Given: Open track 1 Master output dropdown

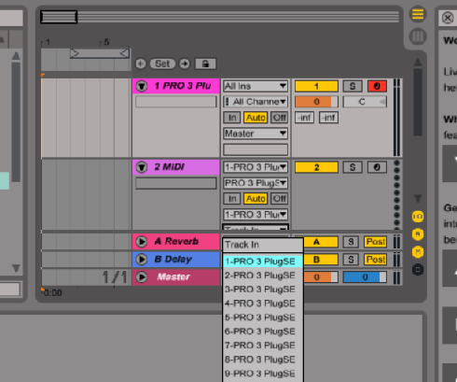Looking at the screenshot, I should click(256, 134).
